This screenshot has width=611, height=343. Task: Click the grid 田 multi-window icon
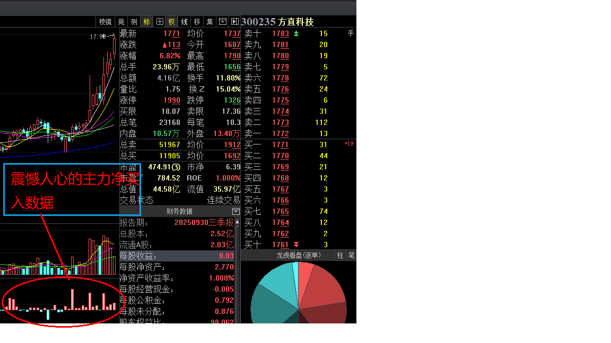click(159, 22)
